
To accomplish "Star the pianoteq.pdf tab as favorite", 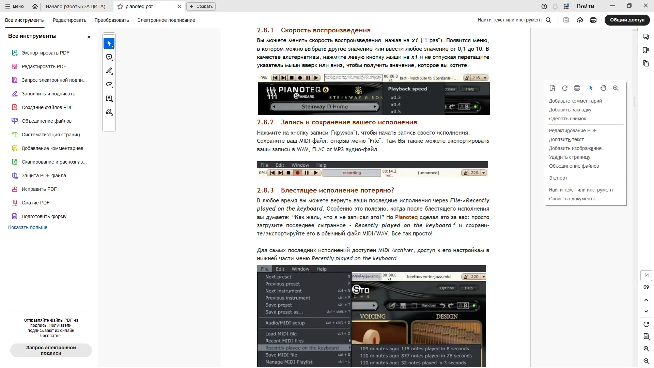I will pos(120,6).
